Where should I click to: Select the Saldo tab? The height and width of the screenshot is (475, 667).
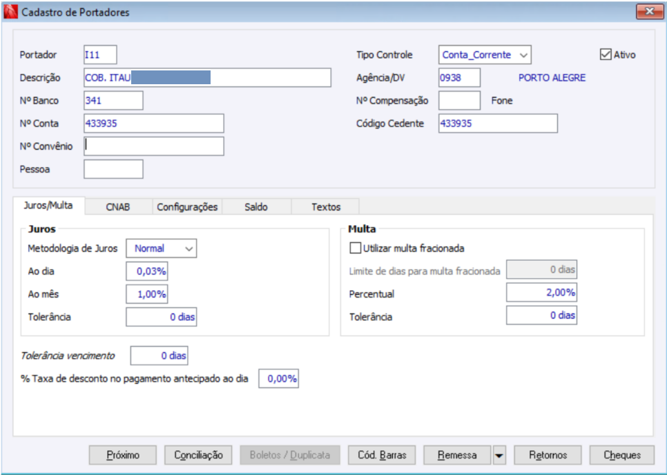tap(256, 206)
